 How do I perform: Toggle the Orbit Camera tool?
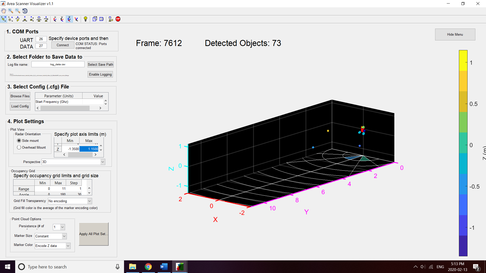tap(4, 19)
